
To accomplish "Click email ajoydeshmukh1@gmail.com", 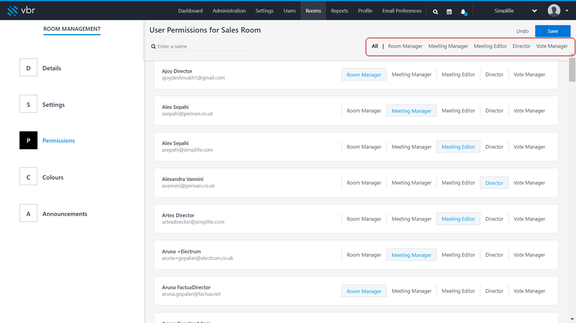I will tap(193, 78).
